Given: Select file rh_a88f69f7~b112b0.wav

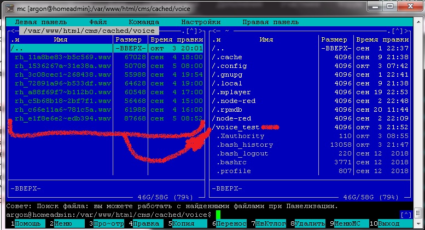Looking at the screenshot, I should pos(63,92).
